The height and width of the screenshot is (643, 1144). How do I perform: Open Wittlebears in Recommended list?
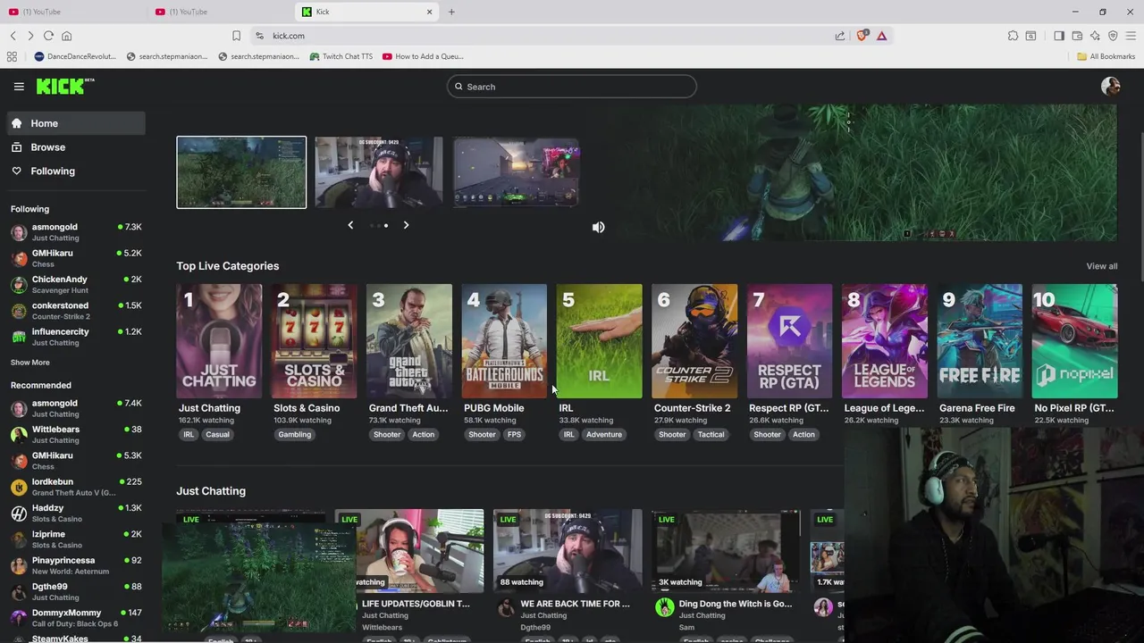pos(76,435)
